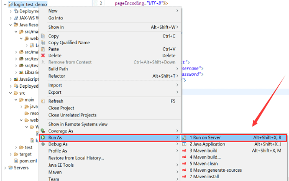Collapse the login_test_demo project node
Image resolution: width=289 pixels, height=181 pixels.
[x=5, y=4]
